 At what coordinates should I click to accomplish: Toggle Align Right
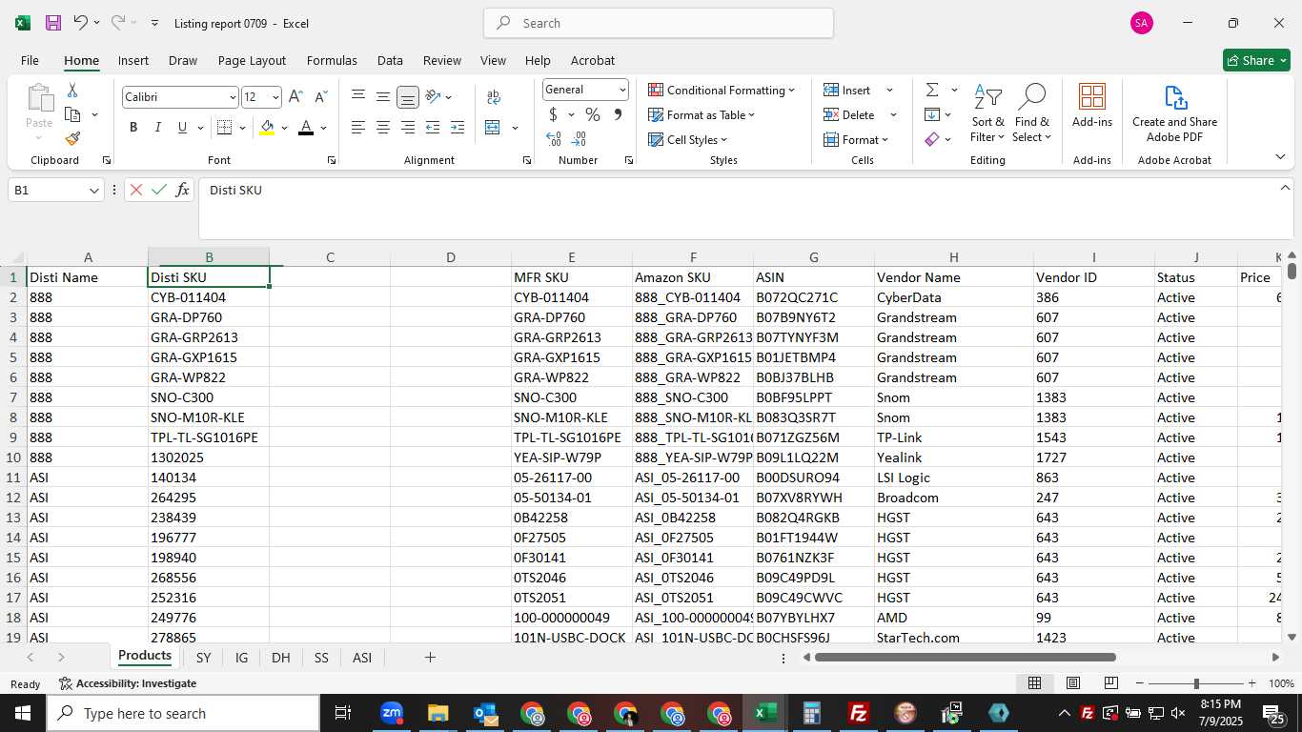click(x=408, y=128)
